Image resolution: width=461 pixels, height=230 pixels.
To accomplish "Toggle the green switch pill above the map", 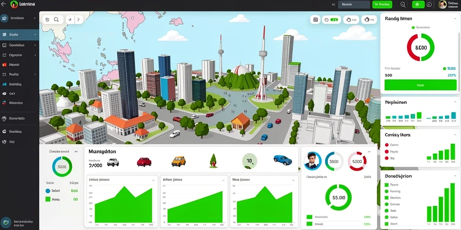I will coord(334,20).
